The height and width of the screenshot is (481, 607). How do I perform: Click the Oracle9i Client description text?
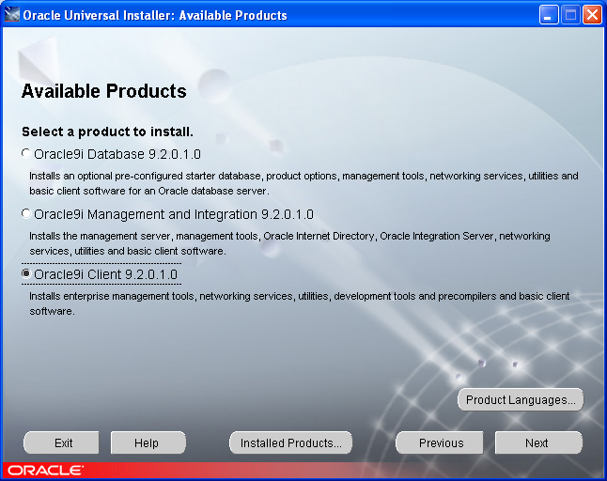tap(299, 303)
